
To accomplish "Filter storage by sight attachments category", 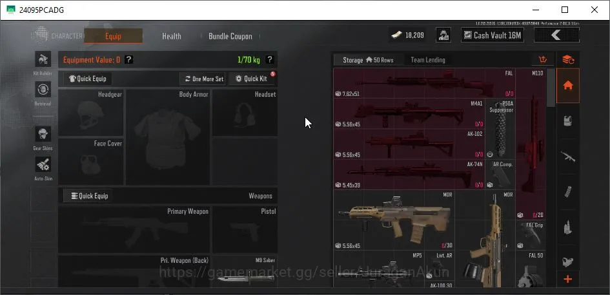I will tap(568, 261).
